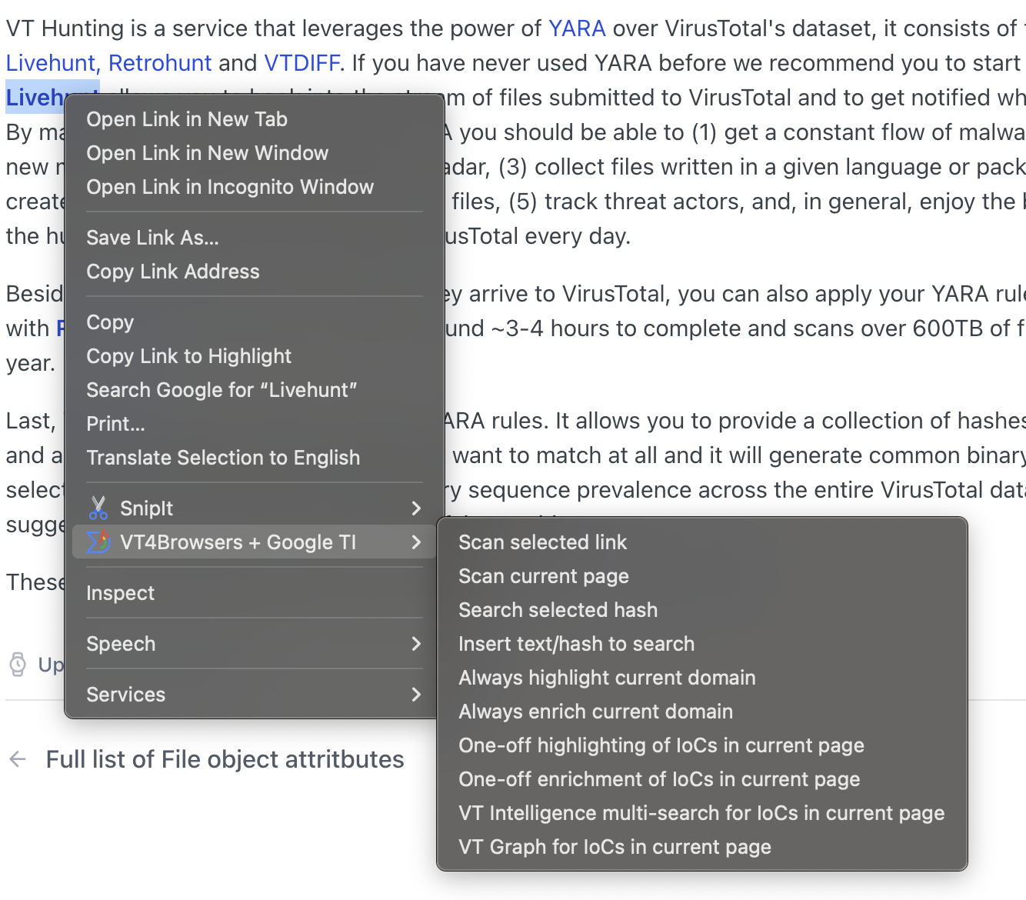Open the Retrohunt link

coord(160,63)
